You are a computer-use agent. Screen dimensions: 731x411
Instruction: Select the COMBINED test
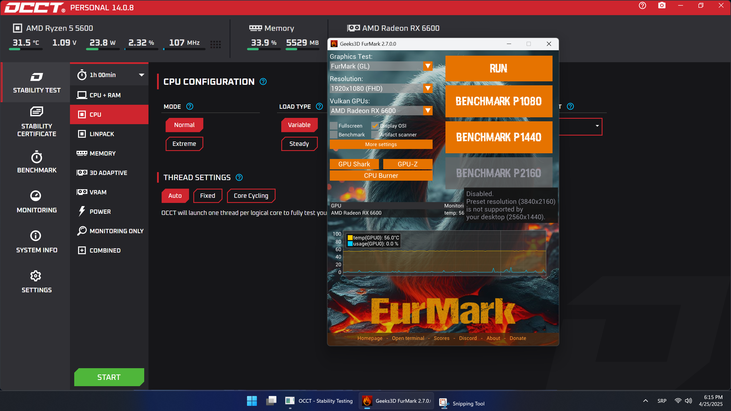pos(109,250)
